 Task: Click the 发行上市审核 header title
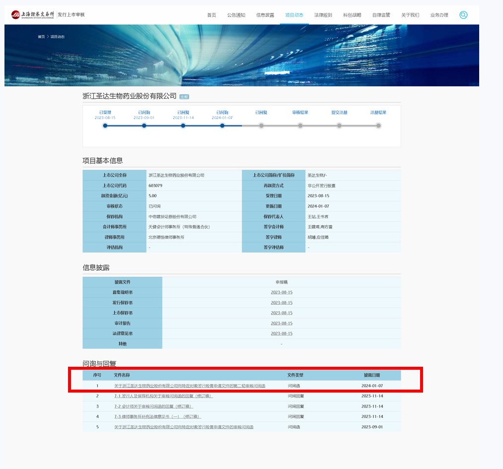pyautogui.click(x=71, y=14)
